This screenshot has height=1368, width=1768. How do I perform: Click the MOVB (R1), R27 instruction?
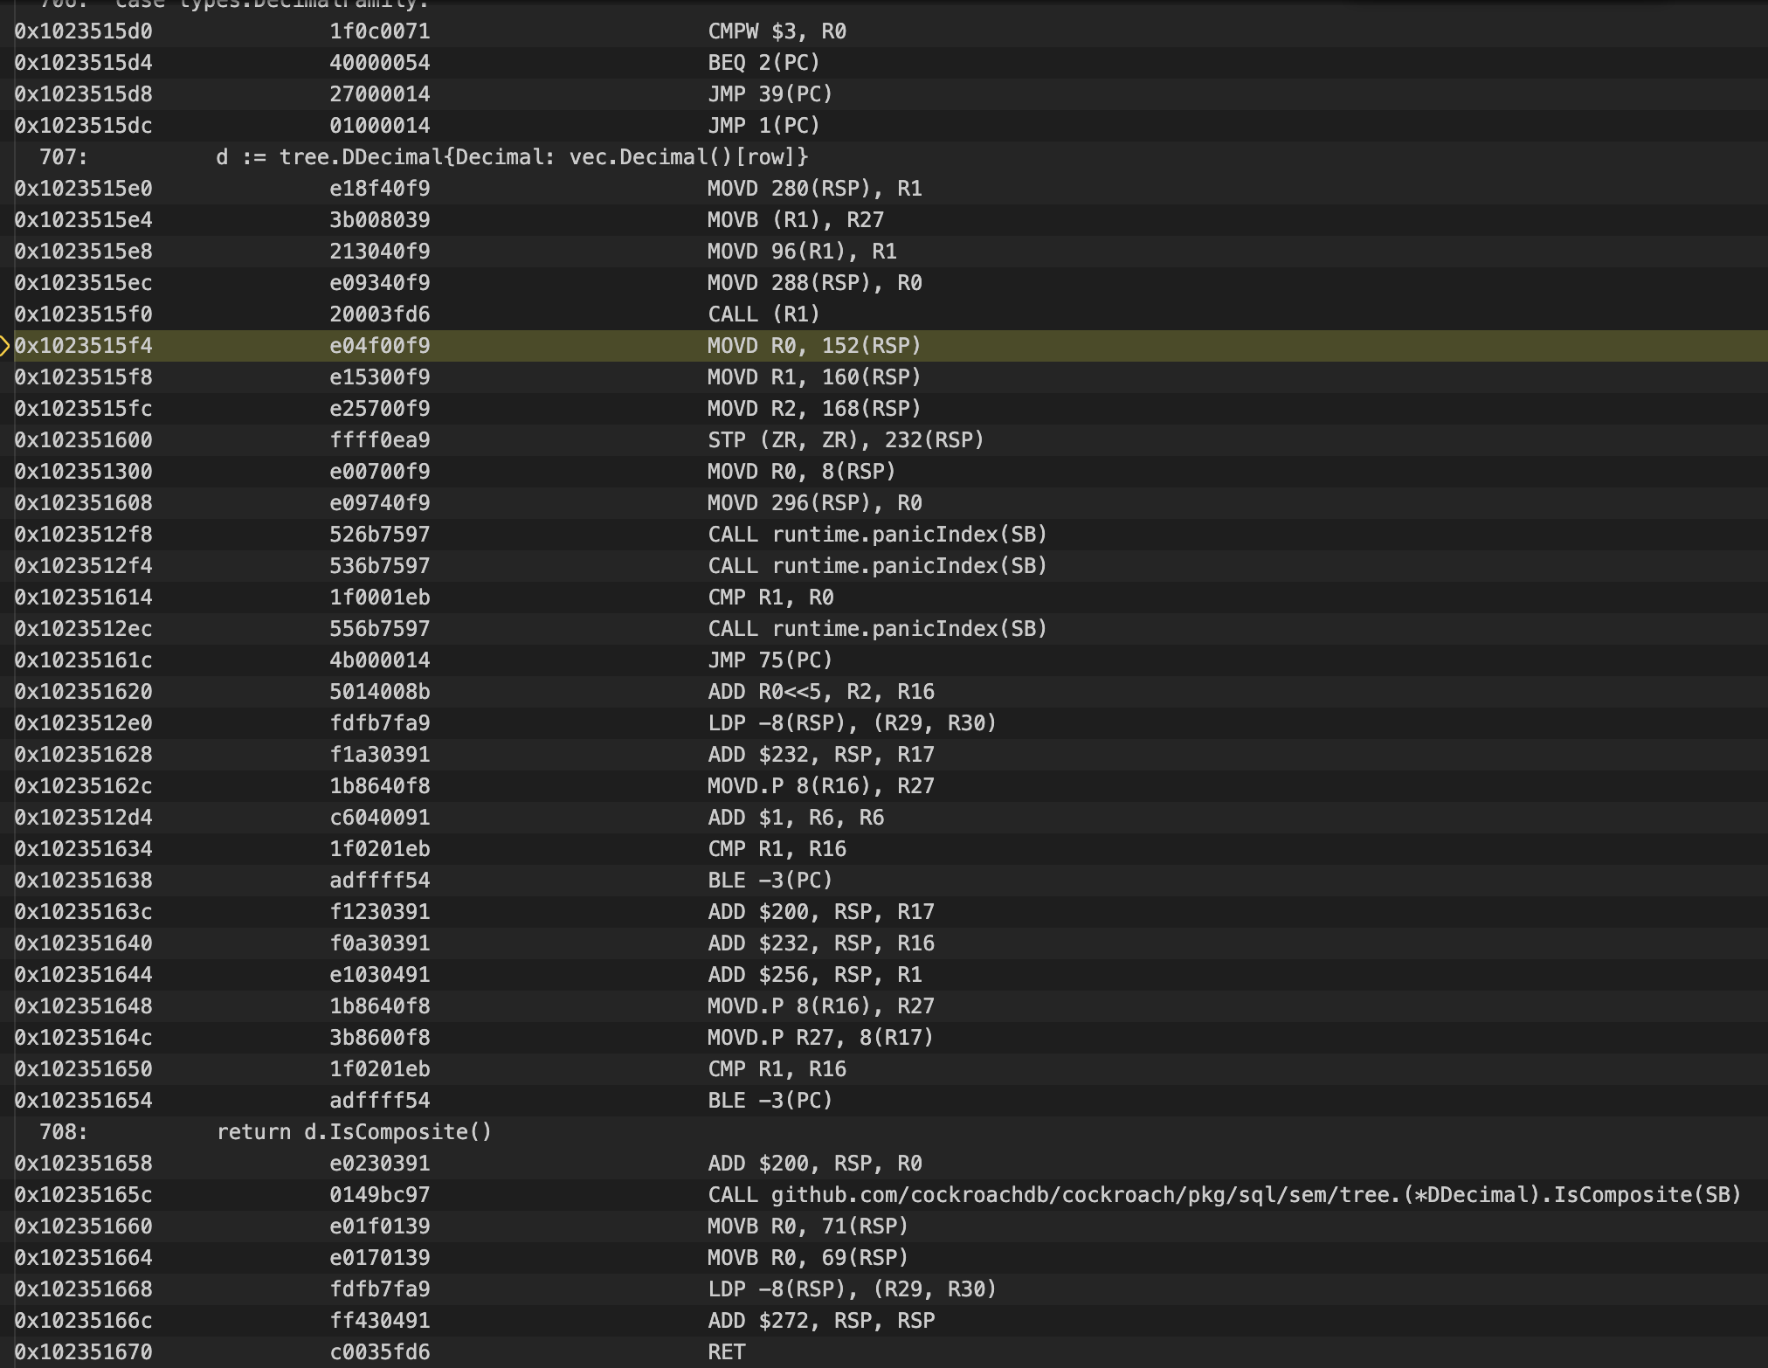[x=795, y=220]
